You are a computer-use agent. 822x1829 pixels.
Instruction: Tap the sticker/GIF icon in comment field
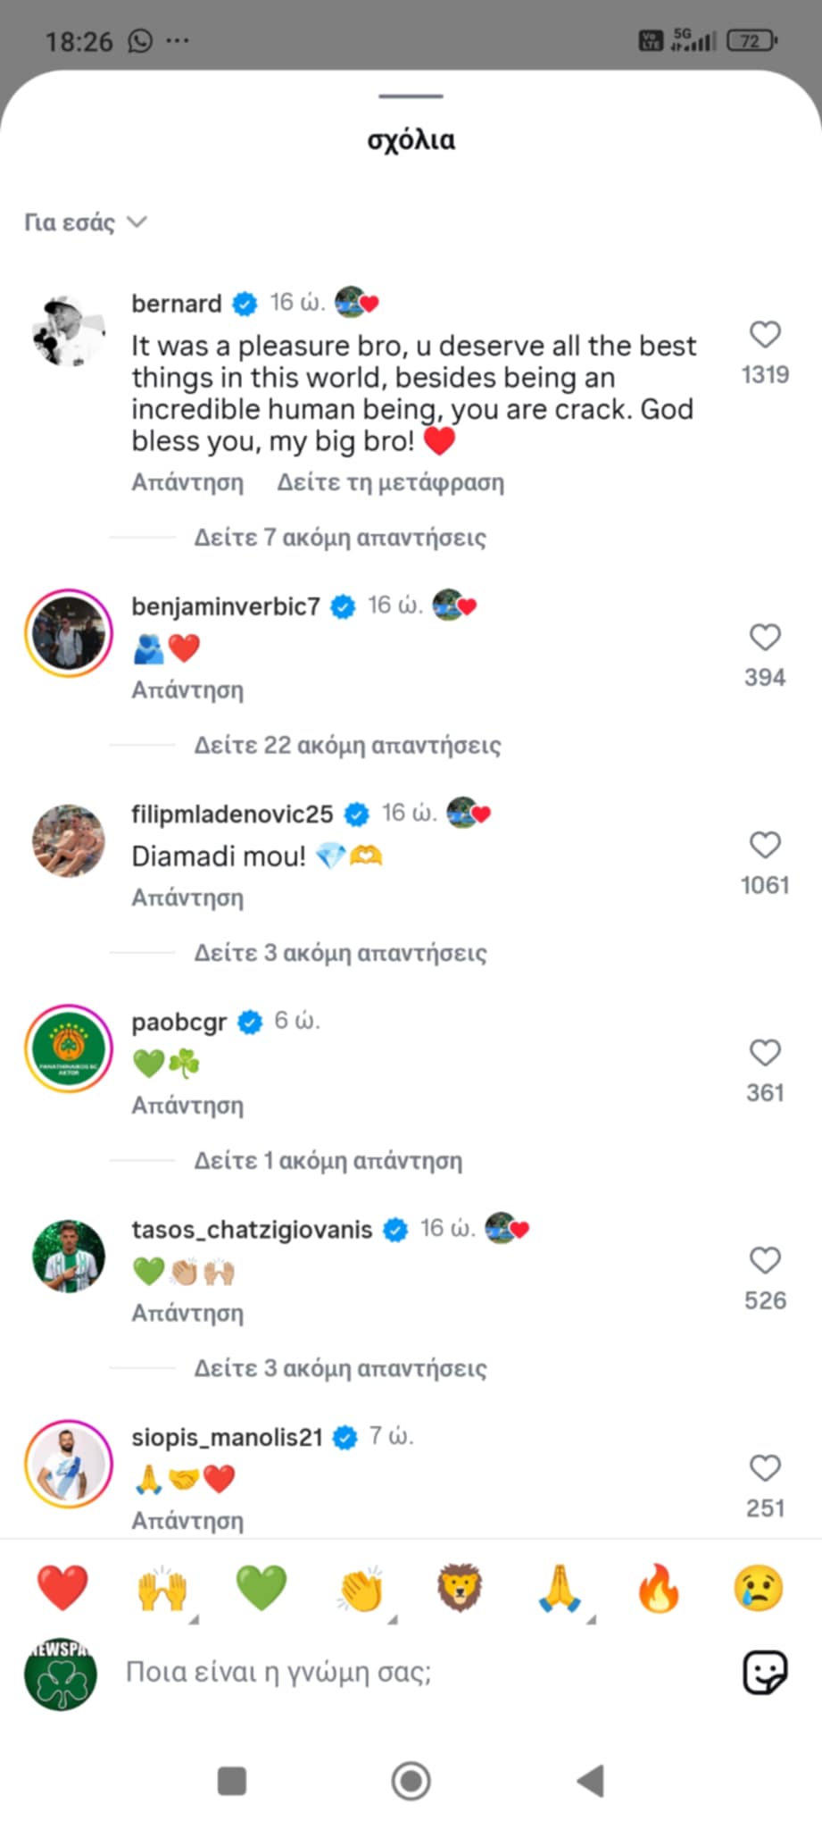coord(765,1672)
